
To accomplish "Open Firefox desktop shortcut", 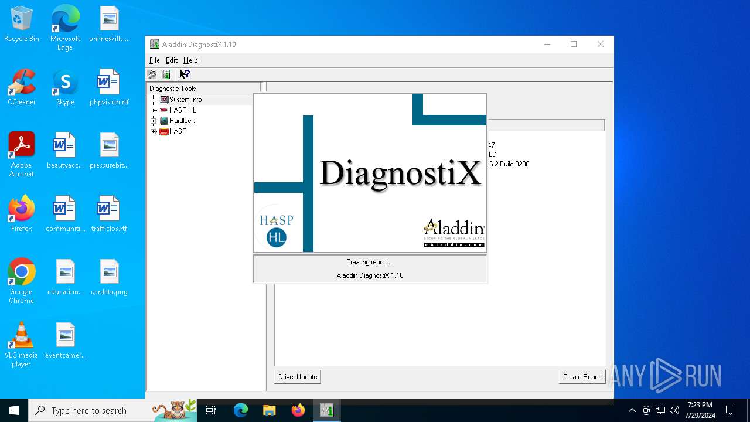I will 22,215.
